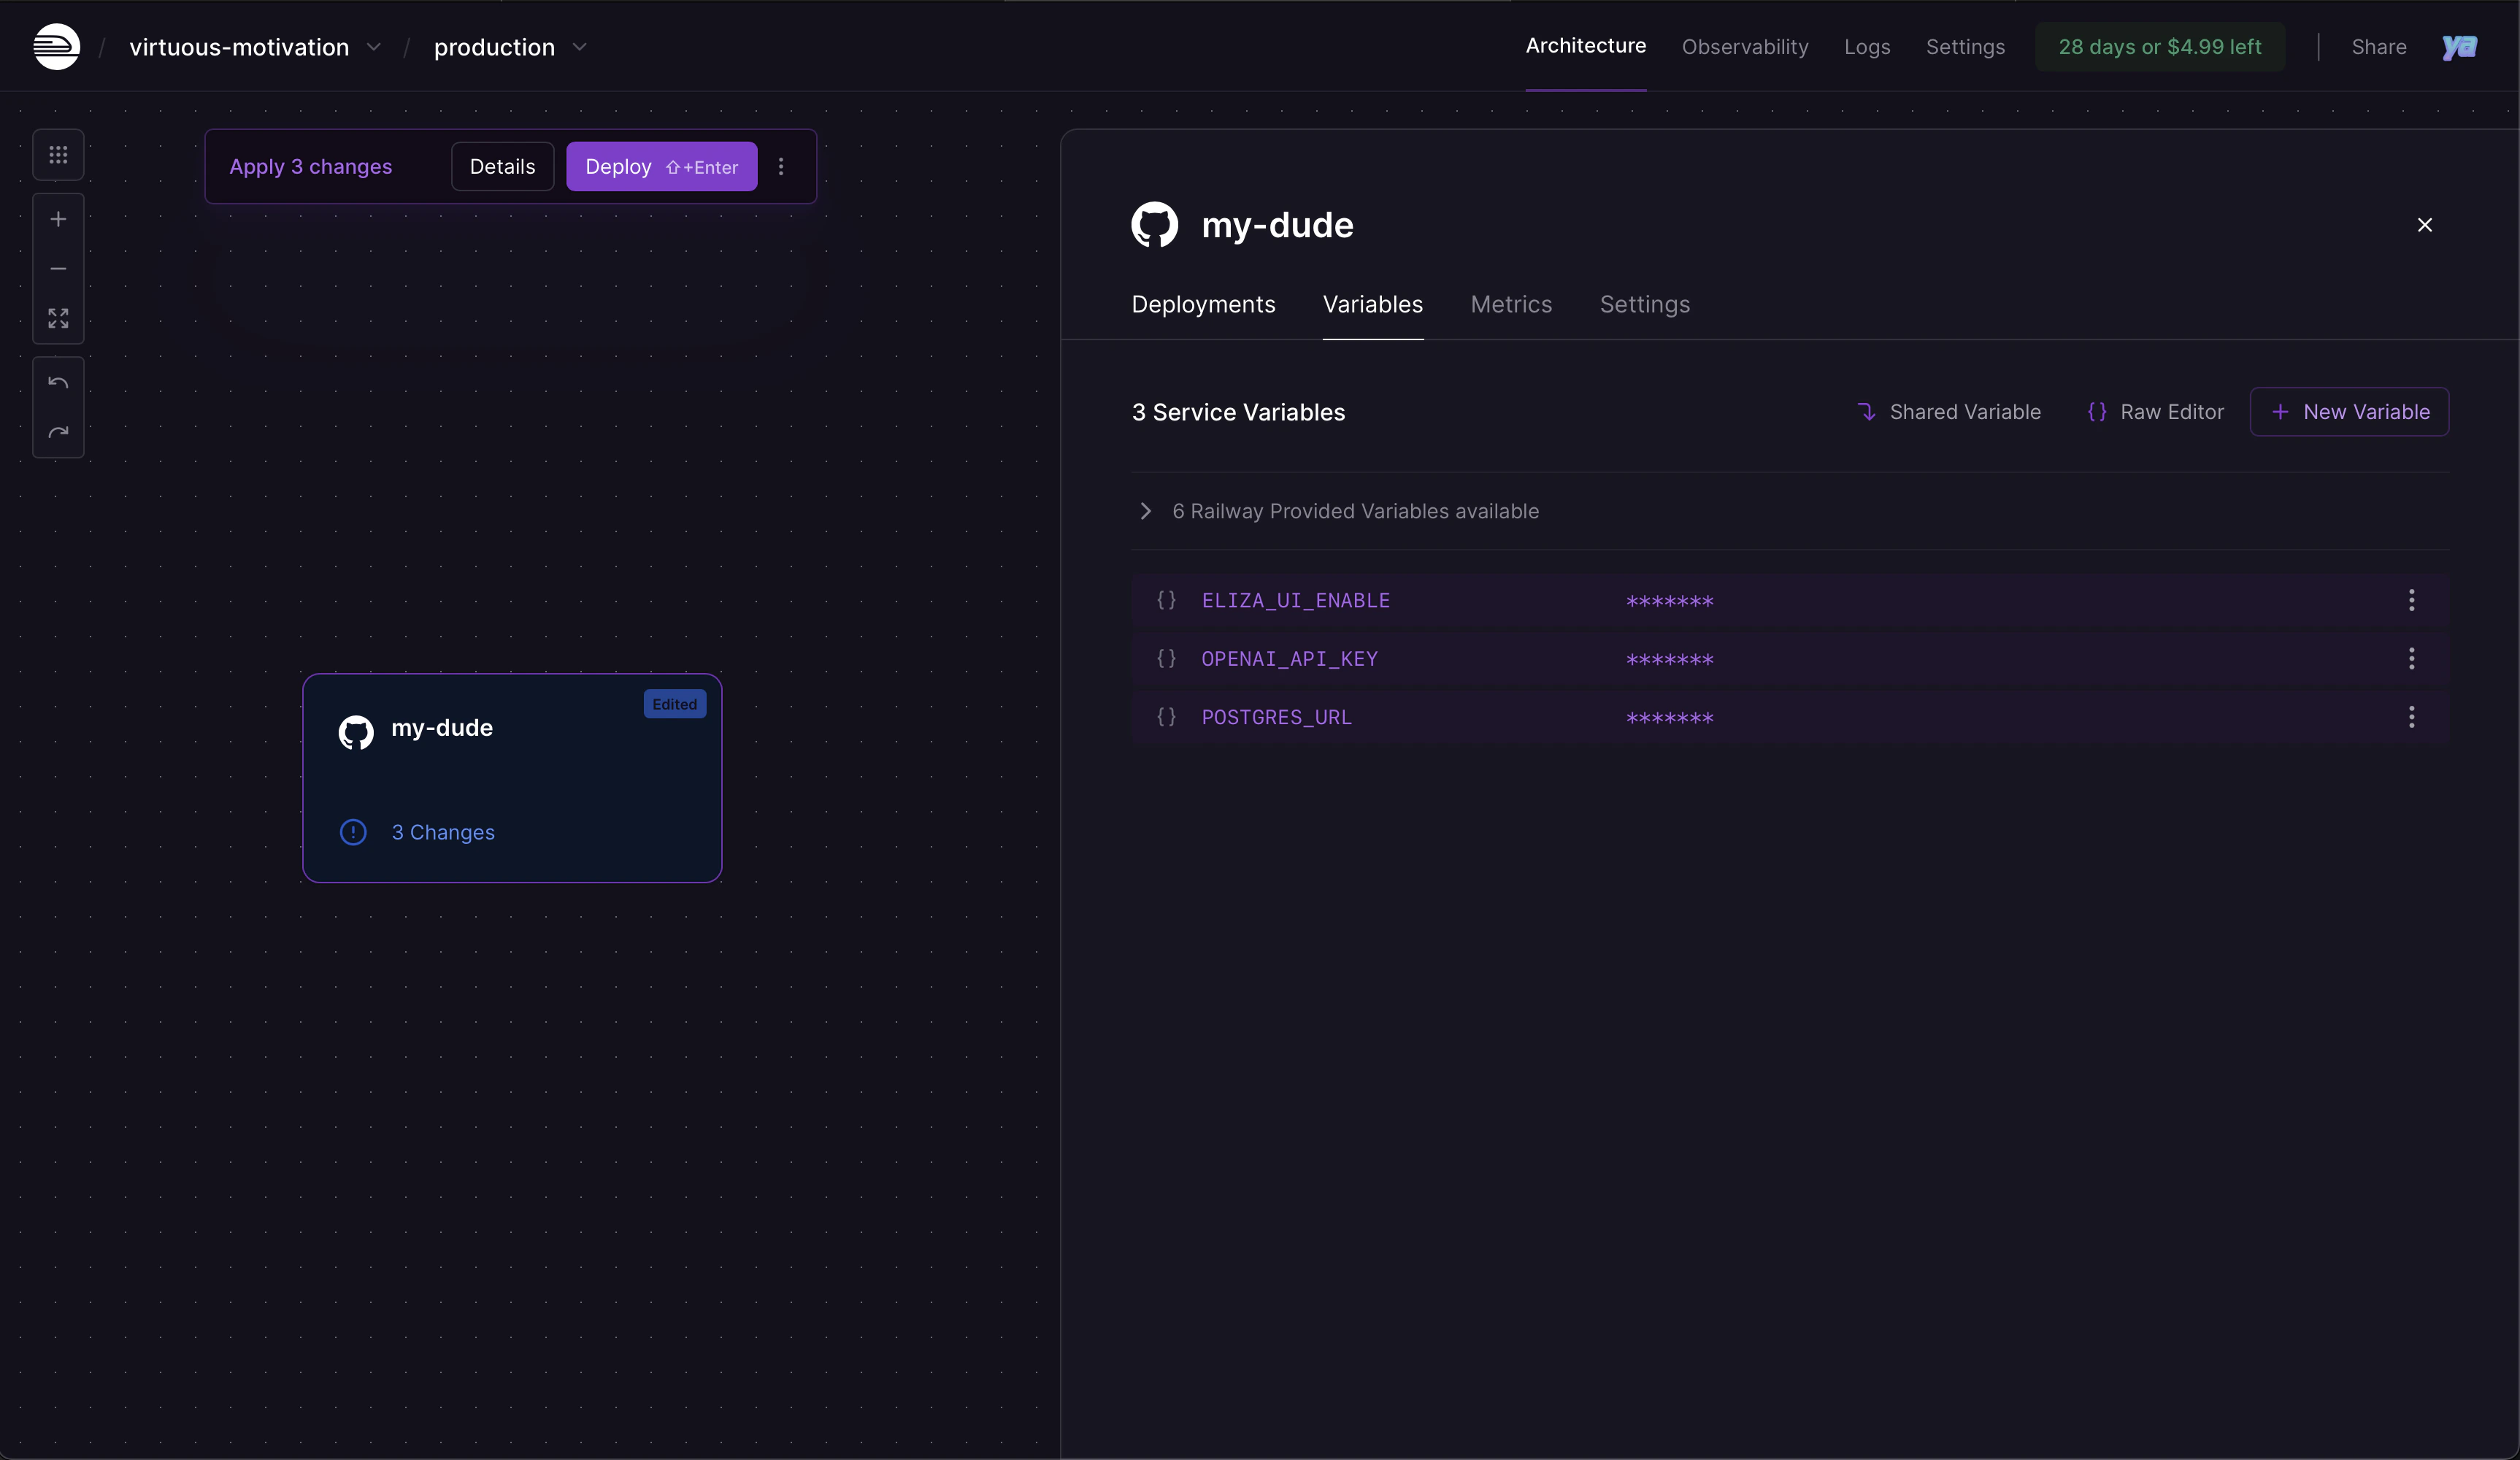Open the virtuous-motivation project dropdown
Image resolution: width=2520 pixels, height=1460 pixels.
pos(373,47)
